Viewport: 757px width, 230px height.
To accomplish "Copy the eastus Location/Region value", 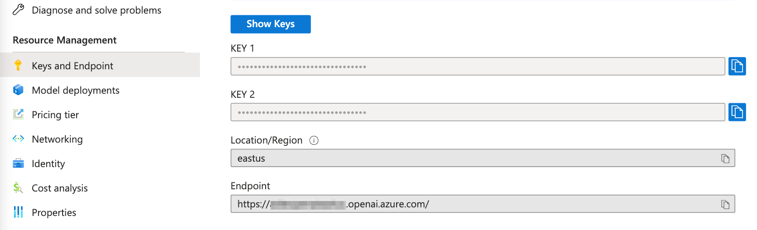I will click(725, 158).
